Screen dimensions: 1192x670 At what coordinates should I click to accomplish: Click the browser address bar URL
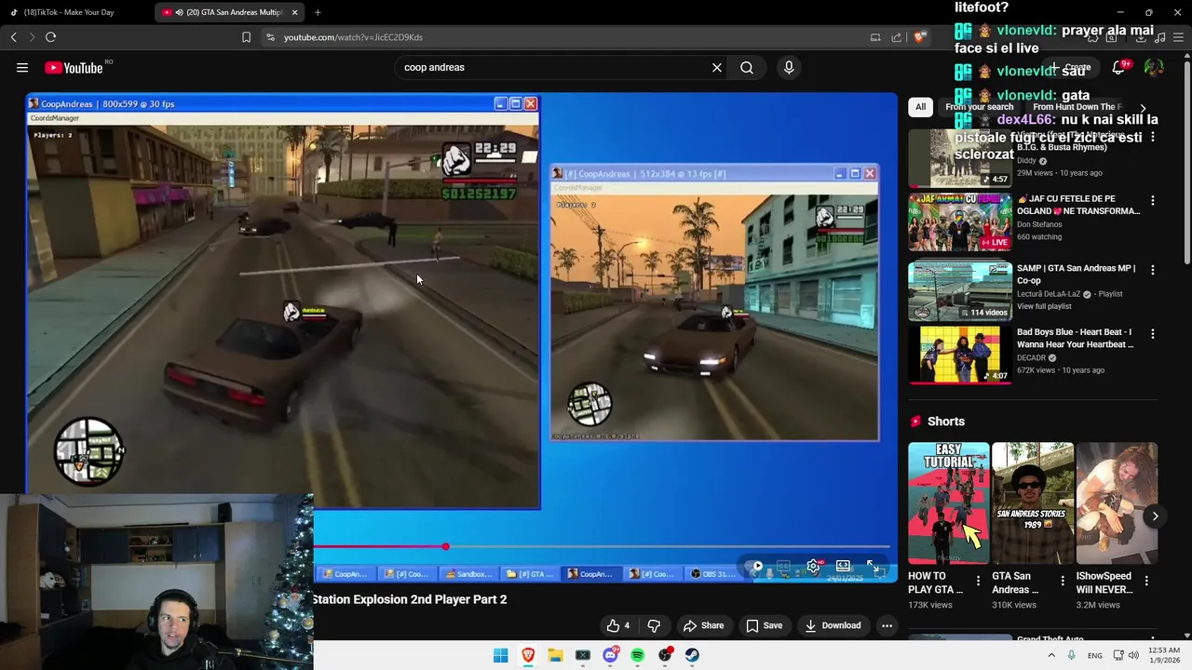(x=353, y=37)
